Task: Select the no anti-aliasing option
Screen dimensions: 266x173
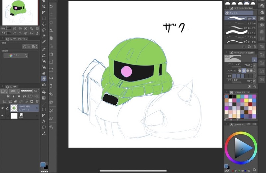Action: click(240, 70)
